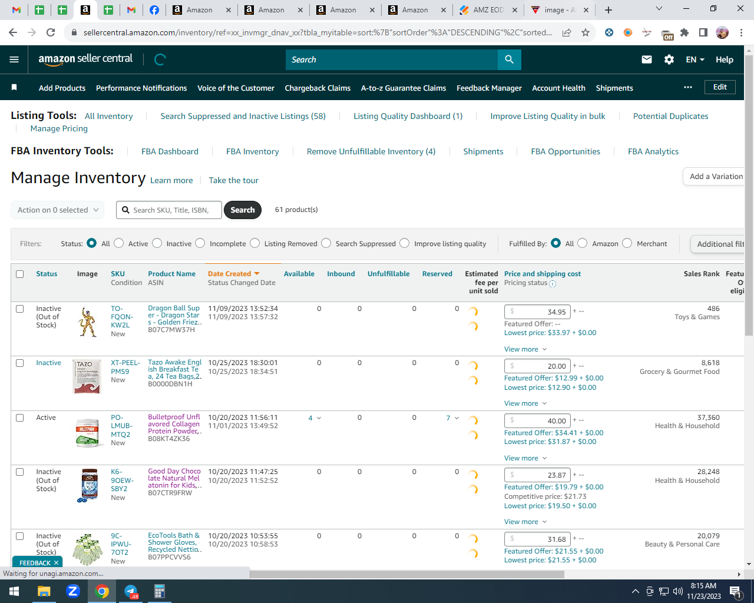The image size is (754, 603).
Task: Open the Seller Central hamburger menu
Action: point(14,59)
